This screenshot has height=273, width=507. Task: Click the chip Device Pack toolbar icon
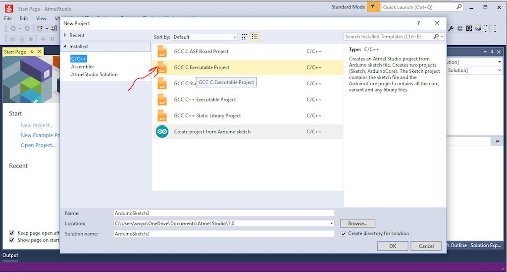pos(469,28)
